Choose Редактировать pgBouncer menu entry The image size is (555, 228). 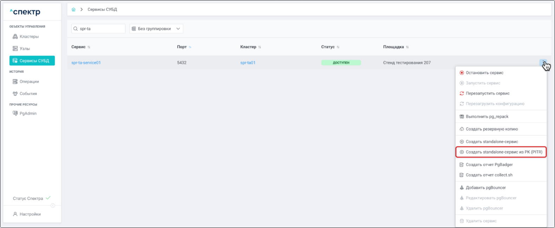pyautogui.click(x=501, y=198)
